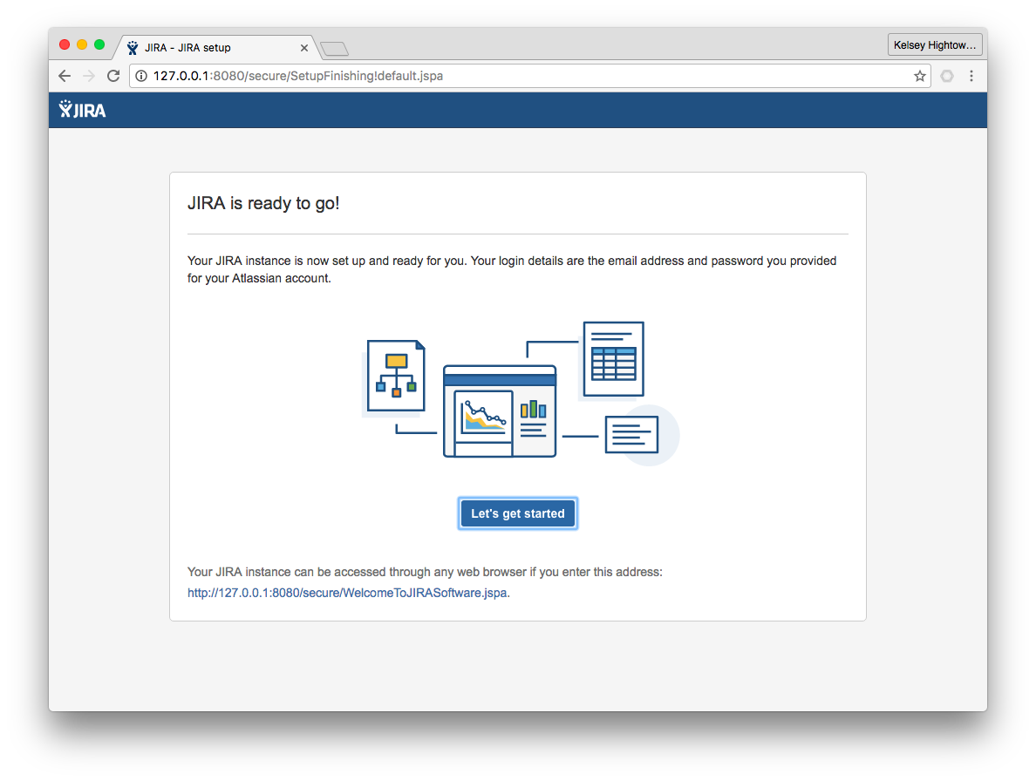Open the Chrome three-dot menu

971,76
